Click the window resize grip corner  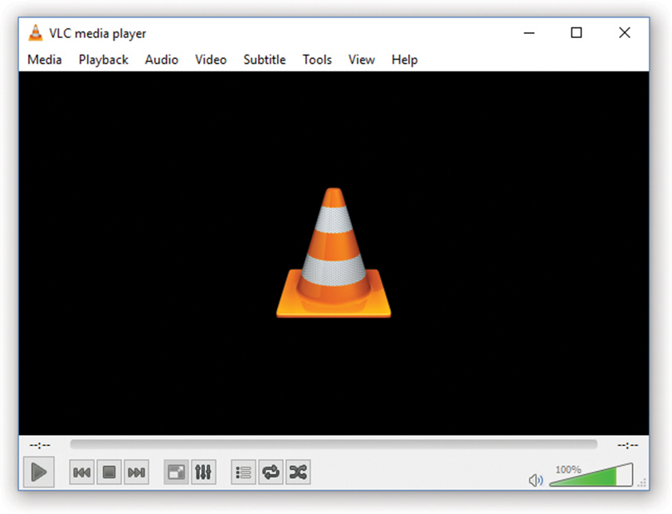pyautogui.click(x=641, y=483)
